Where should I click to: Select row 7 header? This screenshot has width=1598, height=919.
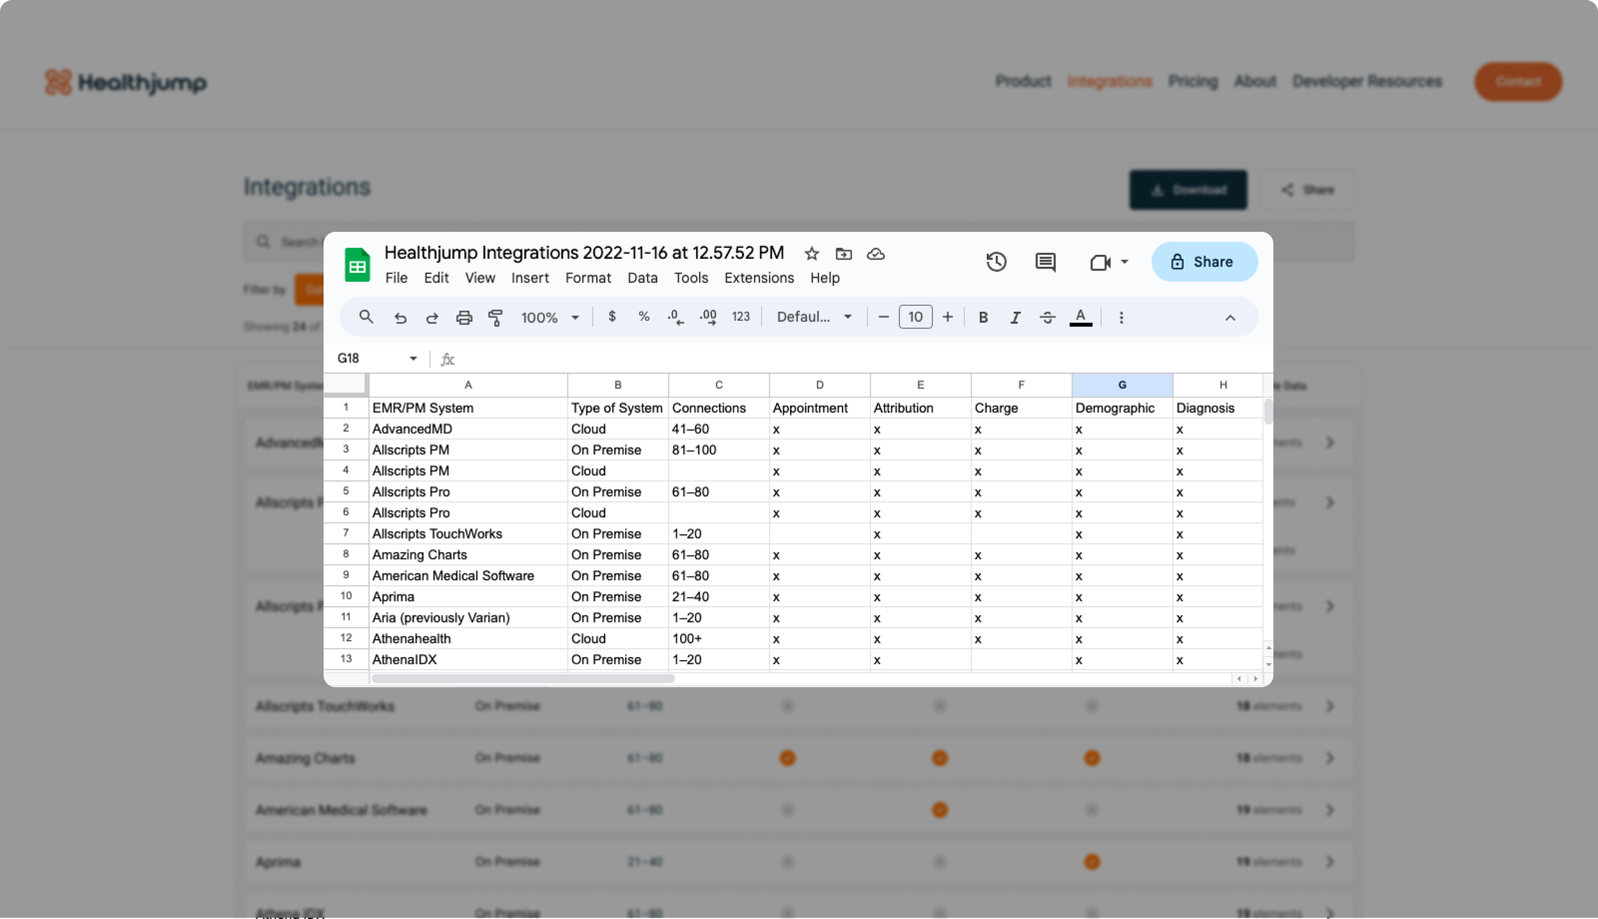point(346,533)
